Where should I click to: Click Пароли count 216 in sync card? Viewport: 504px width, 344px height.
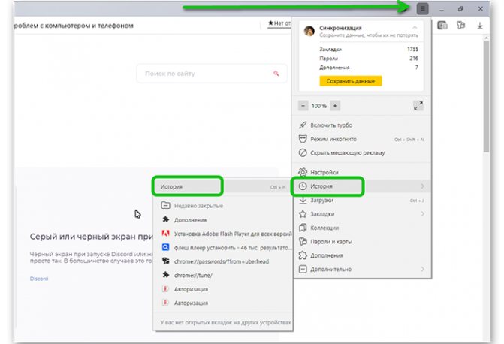(x=414, y=58)
